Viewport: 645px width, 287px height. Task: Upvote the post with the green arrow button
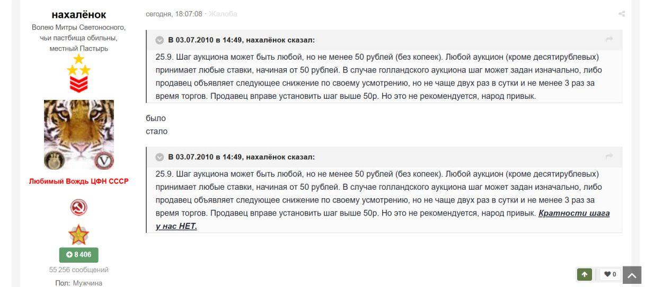(585, 274)
